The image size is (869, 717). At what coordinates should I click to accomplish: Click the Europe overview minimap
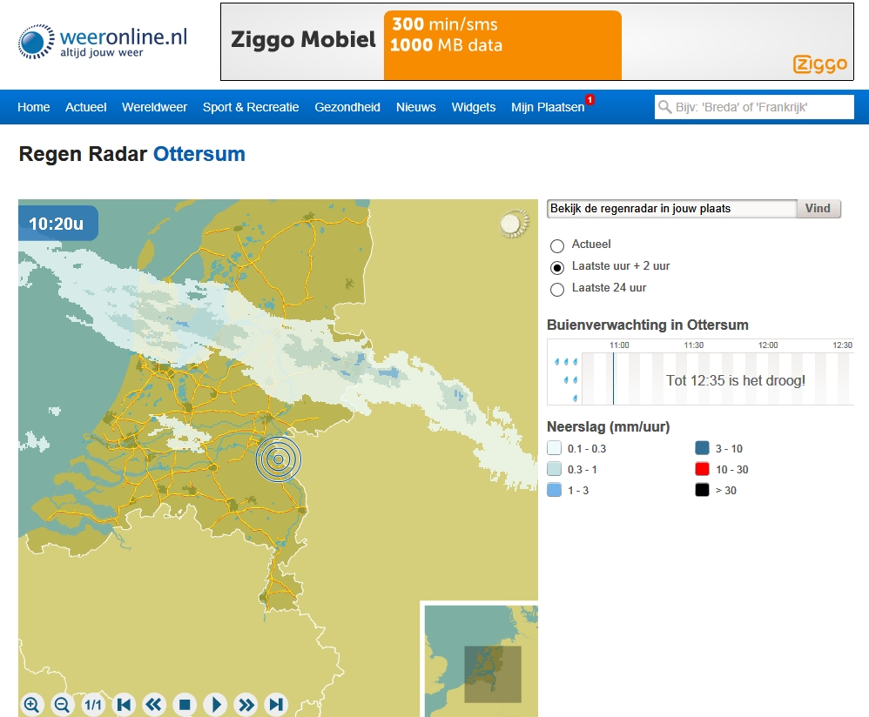pos(480,660)
